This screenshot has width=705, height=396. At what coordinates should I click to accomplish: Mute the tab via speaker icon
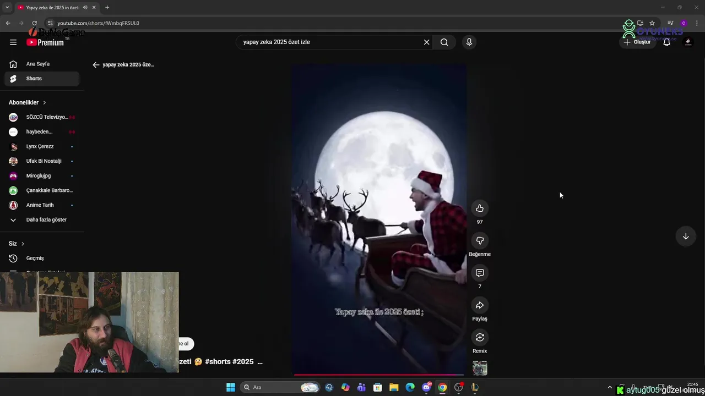pos(85,7)
